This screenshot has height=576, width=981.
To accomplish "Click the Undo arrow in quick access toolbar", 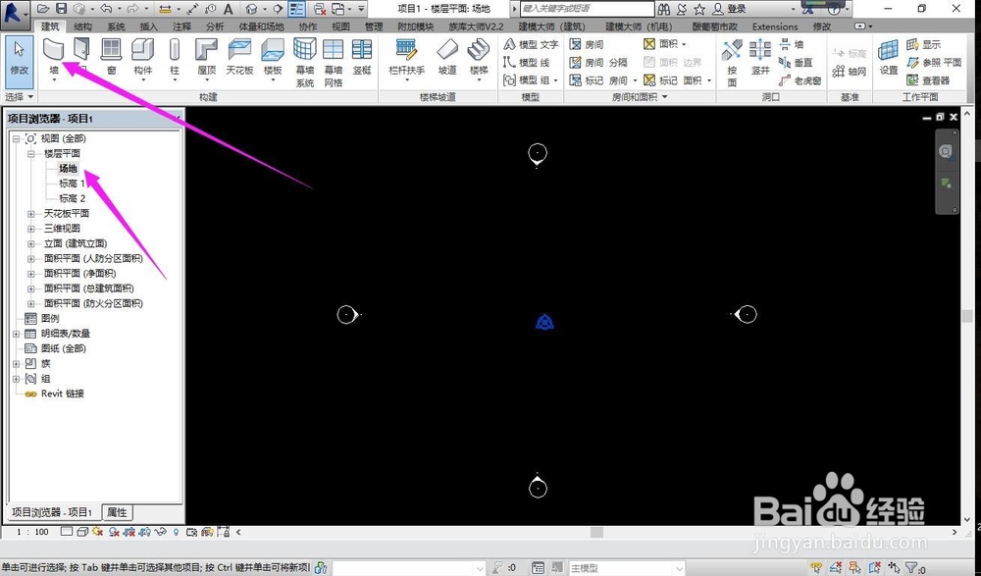I will [x=106, y=9].
